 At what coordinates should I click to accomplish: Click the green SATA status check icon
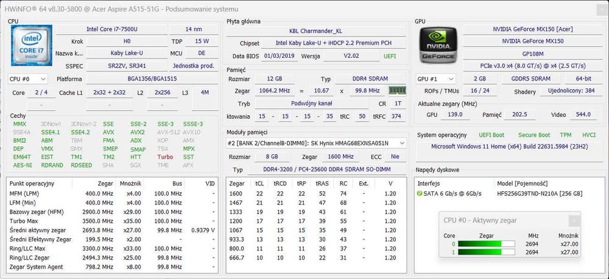(x=419, y=194)
